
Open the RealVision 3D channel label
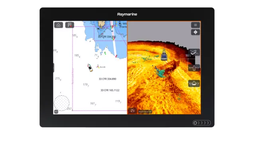(x=145, y=112)
